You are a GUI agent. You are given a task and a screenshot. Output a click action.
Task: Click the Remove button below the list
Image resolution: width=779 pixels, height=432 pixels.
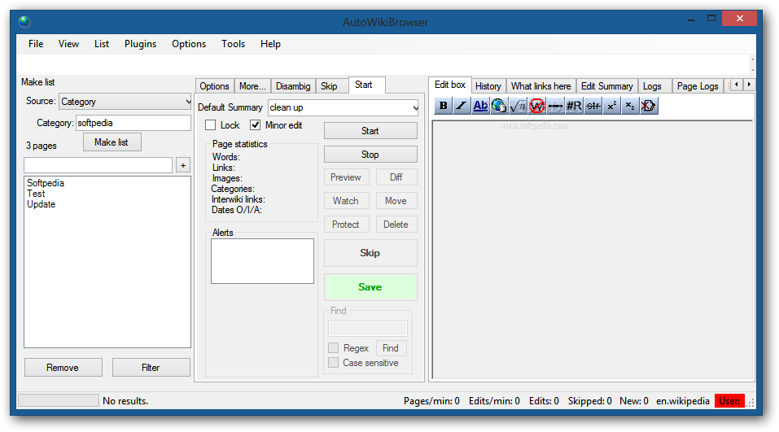63,368
